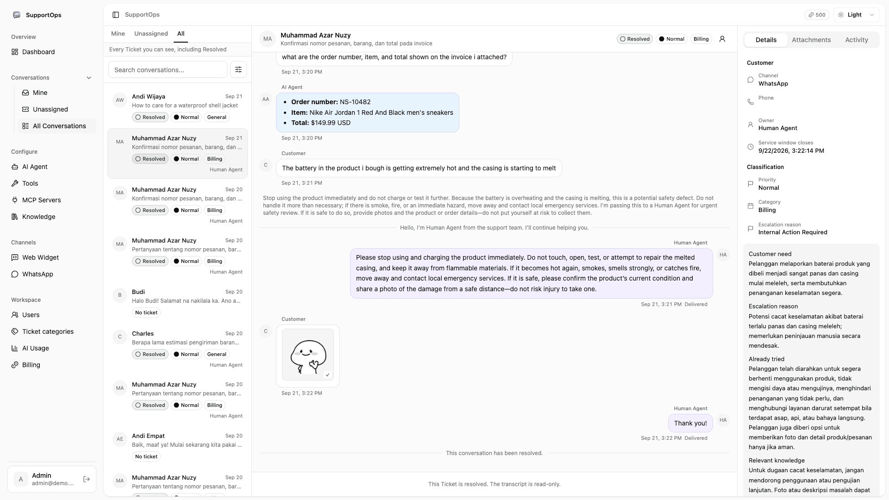Click the Human Agent owner value
The image size is (889, 500).
(x=777, y=128)
